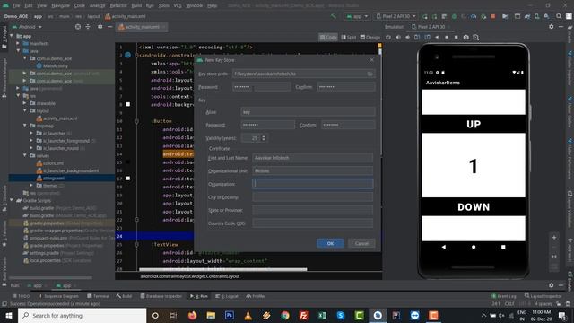Close the New Key Store dialog

[372, 60]
